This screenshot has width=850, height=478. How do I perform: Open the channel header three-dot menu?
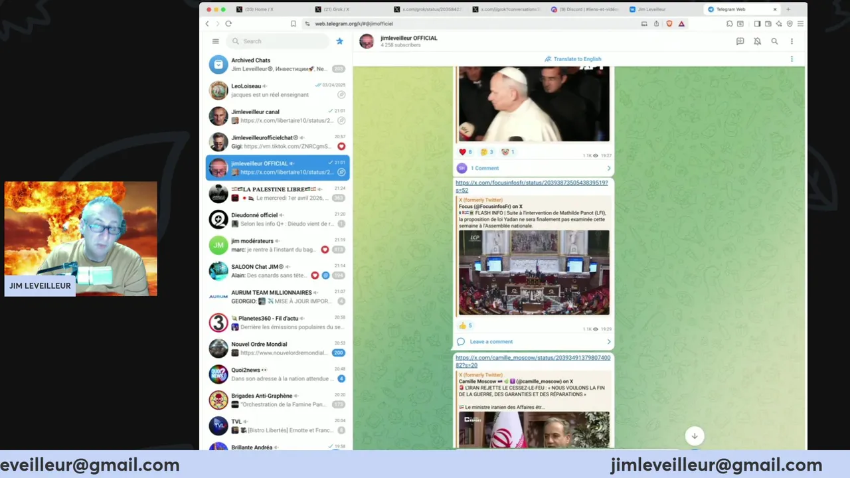click(792, 41)
